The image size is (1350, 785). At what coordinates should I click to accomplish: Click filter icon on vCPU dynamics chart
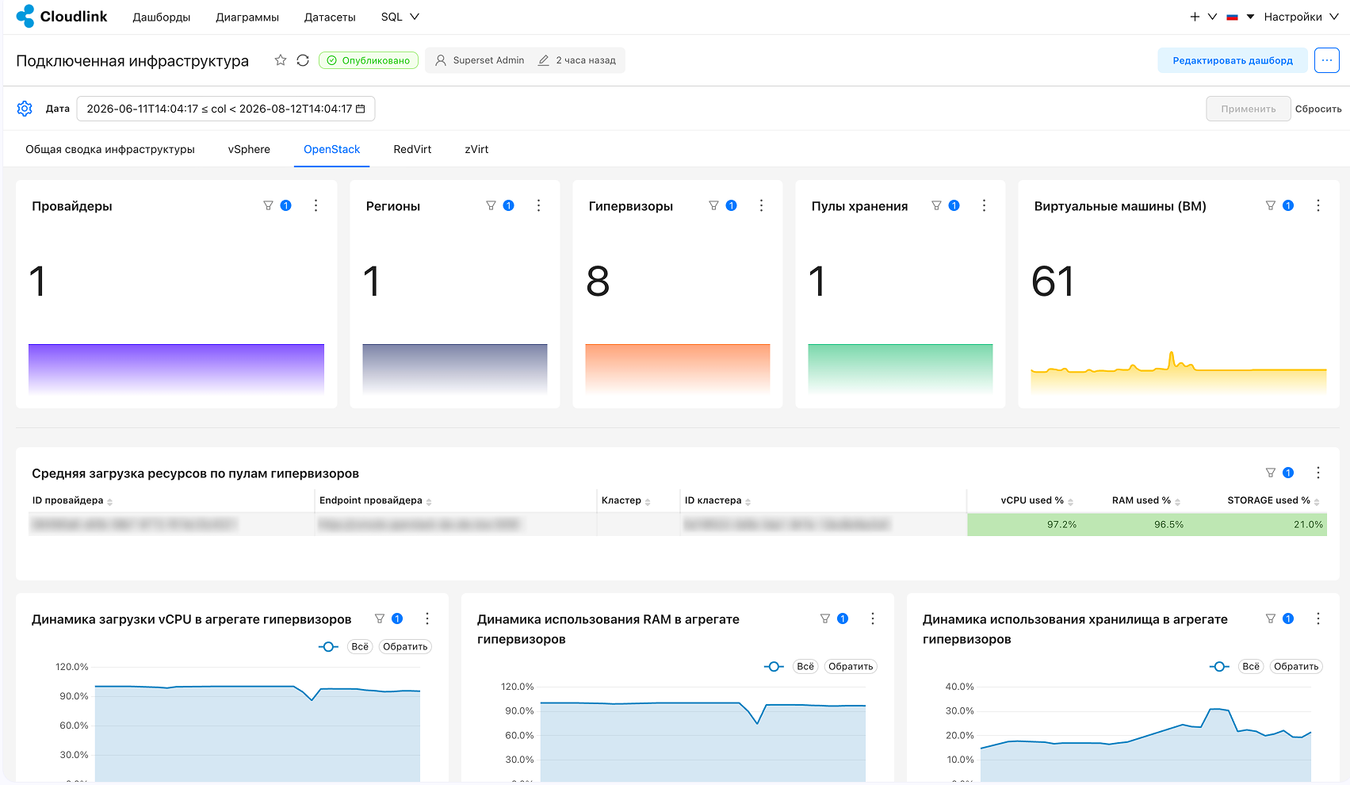pos(380,618)
